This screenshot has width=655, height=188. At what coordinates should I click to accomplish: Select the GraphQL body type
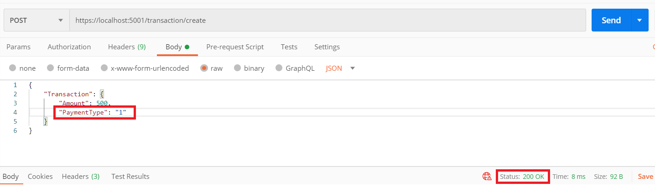[x=295, y=68]
